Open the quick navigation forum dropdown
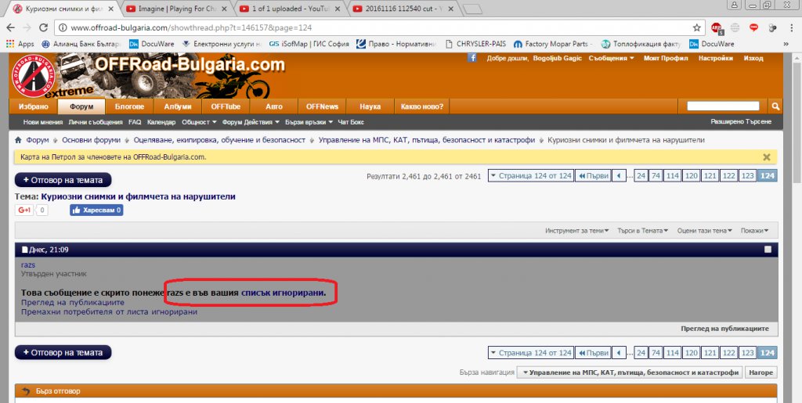Image resolution: width=802 pixels, height=403 pixels. (629, 372)
